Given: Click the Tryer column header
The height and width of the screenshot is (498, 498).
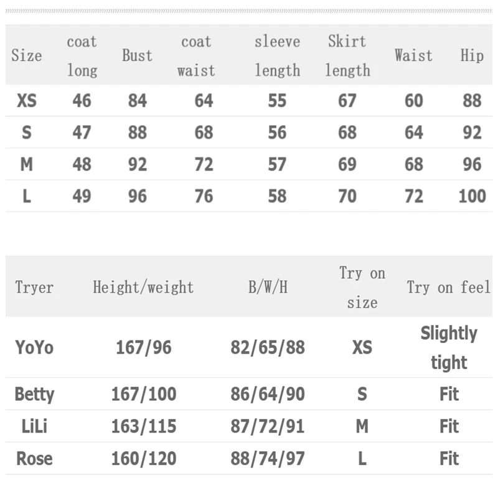Looking at the screenshot, I should (x=34, y=288).
